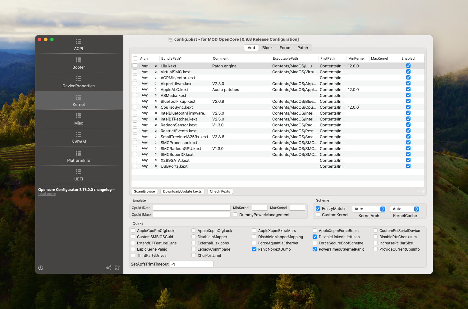
Task: Open the Booter section icon
Action: 79,60
